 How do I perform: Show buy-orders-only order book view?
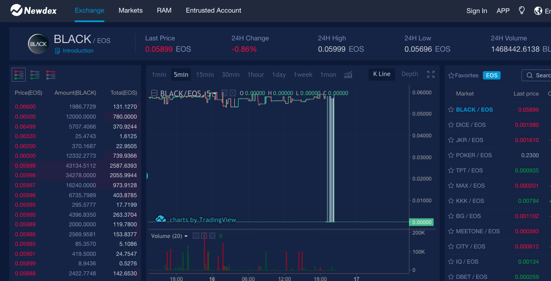pos(35,75)
